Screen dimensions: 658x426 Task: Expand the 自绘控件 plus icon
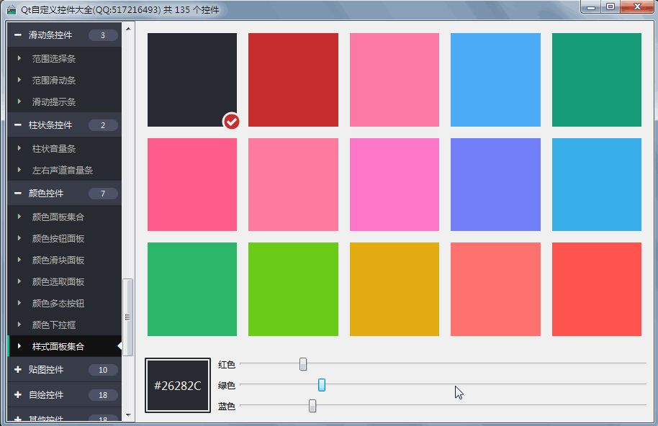click(x=17, y=395)
